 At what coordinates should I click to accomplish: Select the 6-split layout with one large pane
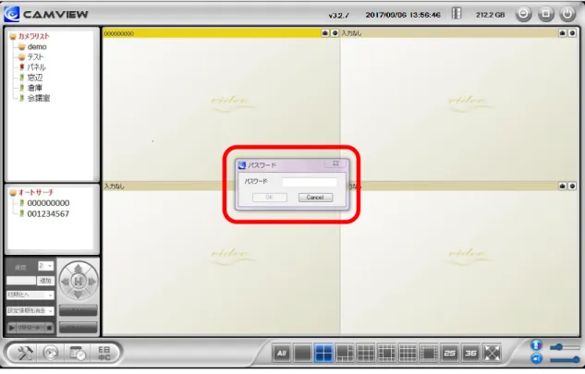click(345, 353)
